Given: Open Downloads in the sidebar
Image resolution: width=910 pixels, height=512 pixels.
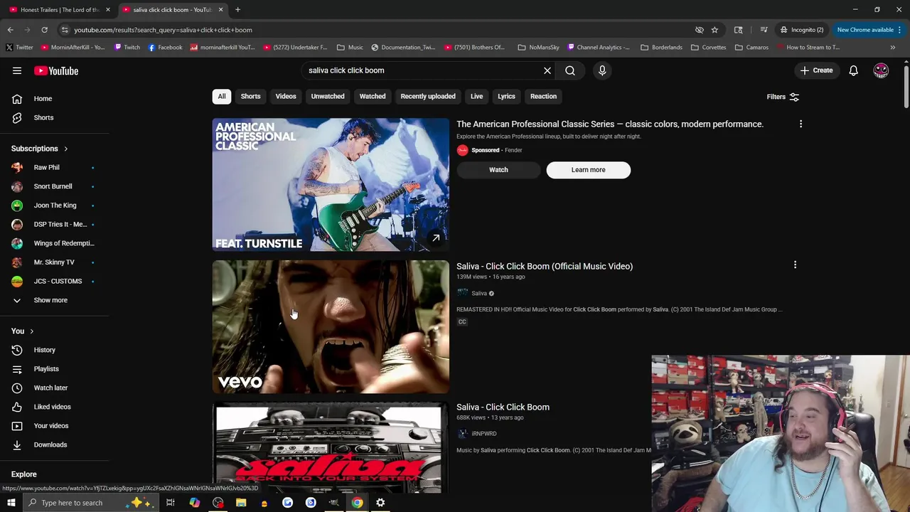Looking at the screenshot, I should click(50, 444).
